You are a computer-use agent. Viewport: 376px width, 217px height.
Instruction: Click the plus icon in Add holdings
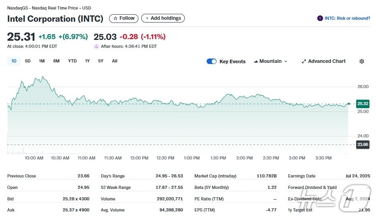pos(147,18)
